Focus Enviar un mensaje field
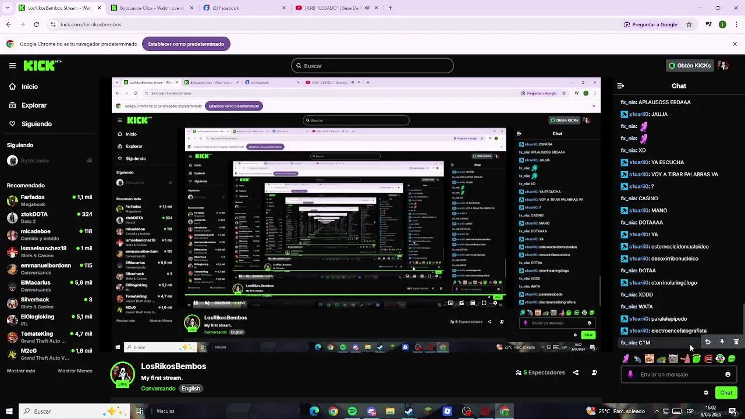This screenshot has height=419, width=745. (679, 374)
